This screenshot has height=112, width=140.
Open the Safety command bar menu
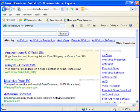pos(114,25)
